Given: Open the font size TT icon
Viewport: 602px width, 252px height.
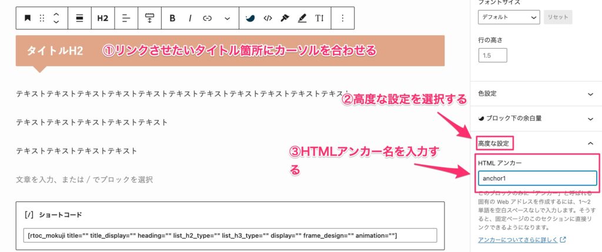Looking at the screenshot, I should click(319, 18).
